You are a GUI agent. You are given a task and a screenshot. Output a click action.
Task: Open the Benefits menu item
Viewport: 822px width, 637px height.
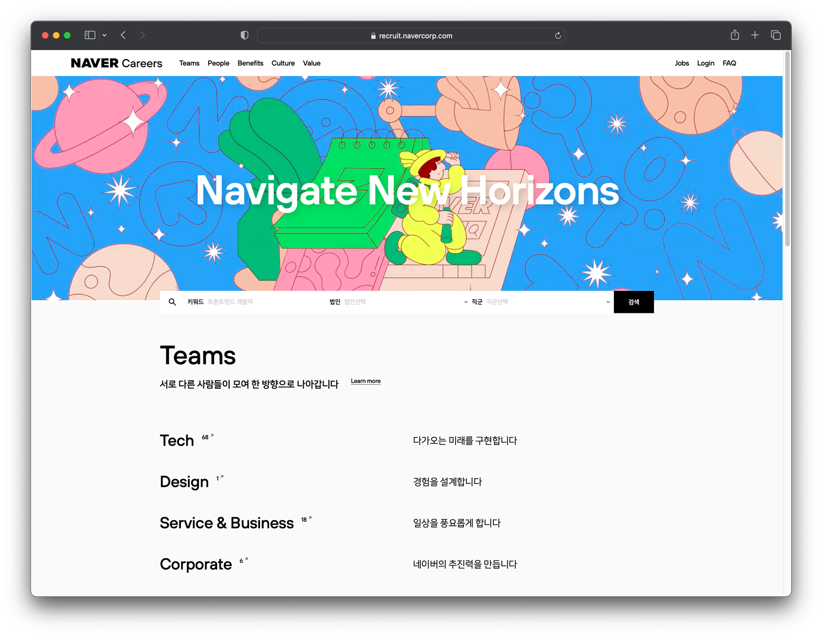pos(250,63)
